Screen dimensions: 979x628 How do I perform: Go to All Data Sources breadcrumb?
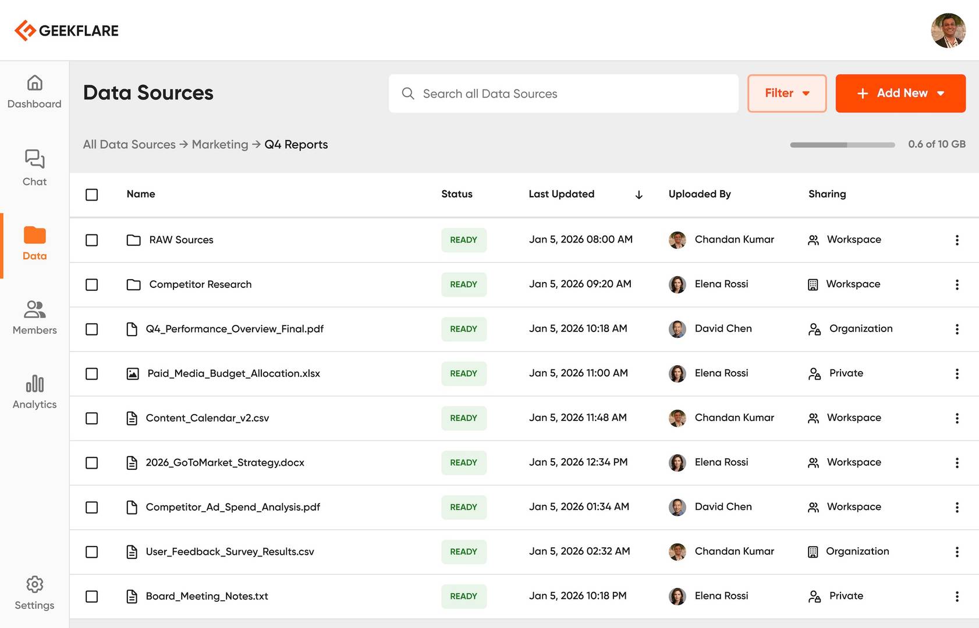pyautogui.click(x=129, y=145)
